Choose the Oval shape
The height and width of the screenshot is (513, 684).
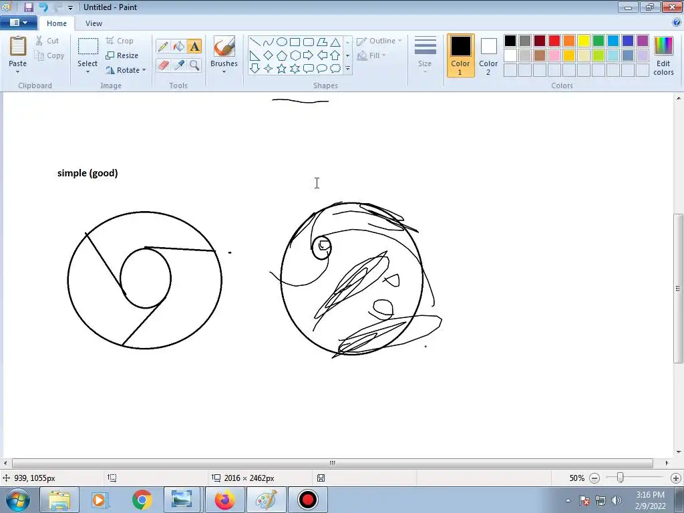[282, 42]
